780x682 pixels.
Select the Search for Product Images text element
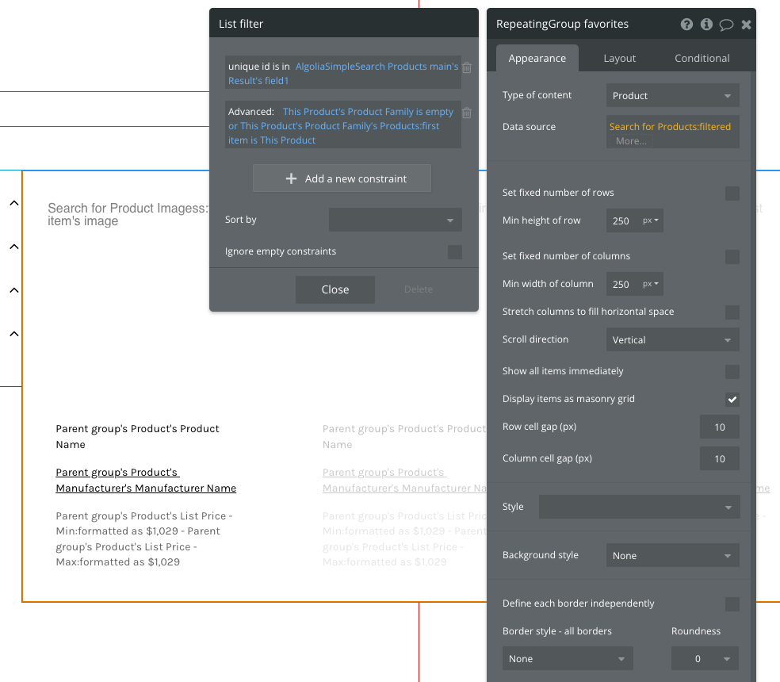point(128,215)
